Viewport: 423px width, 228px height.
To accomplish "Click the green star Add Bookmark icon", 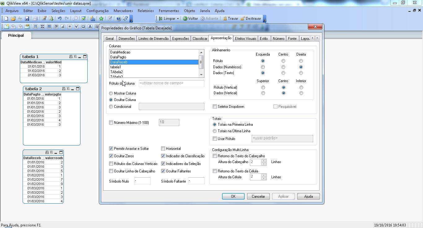I will [x=101, y=19].
